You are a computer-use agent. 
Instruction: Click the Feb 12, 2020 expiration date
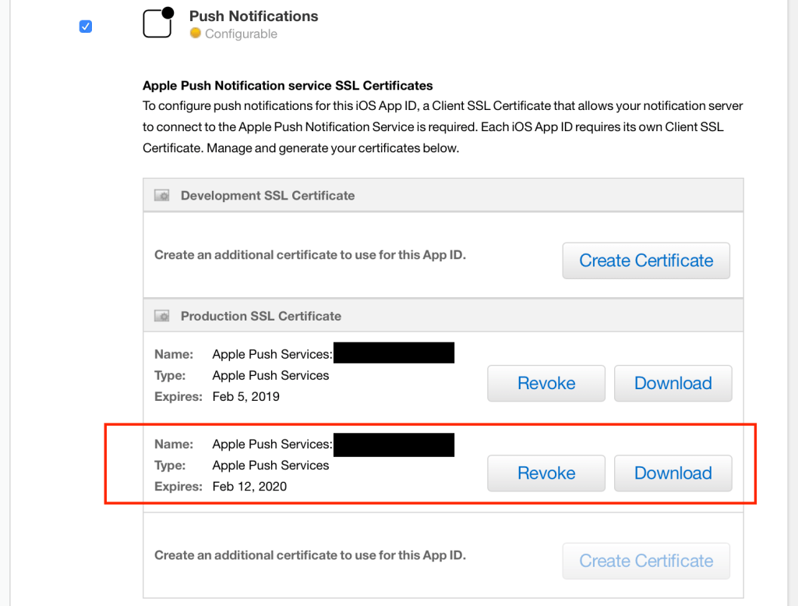pos(249,486)
